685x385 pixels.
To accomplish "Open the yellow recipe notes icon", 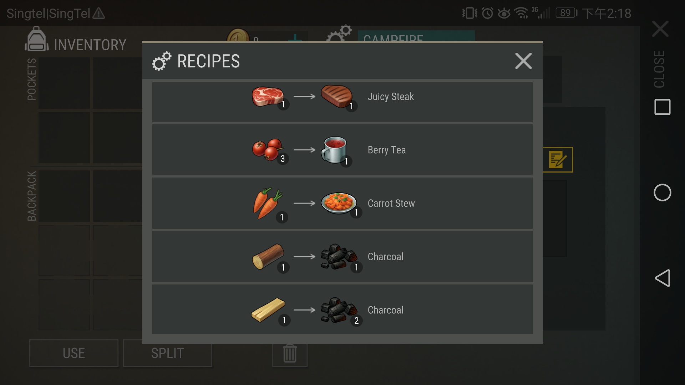I will (x=558, y=159).
